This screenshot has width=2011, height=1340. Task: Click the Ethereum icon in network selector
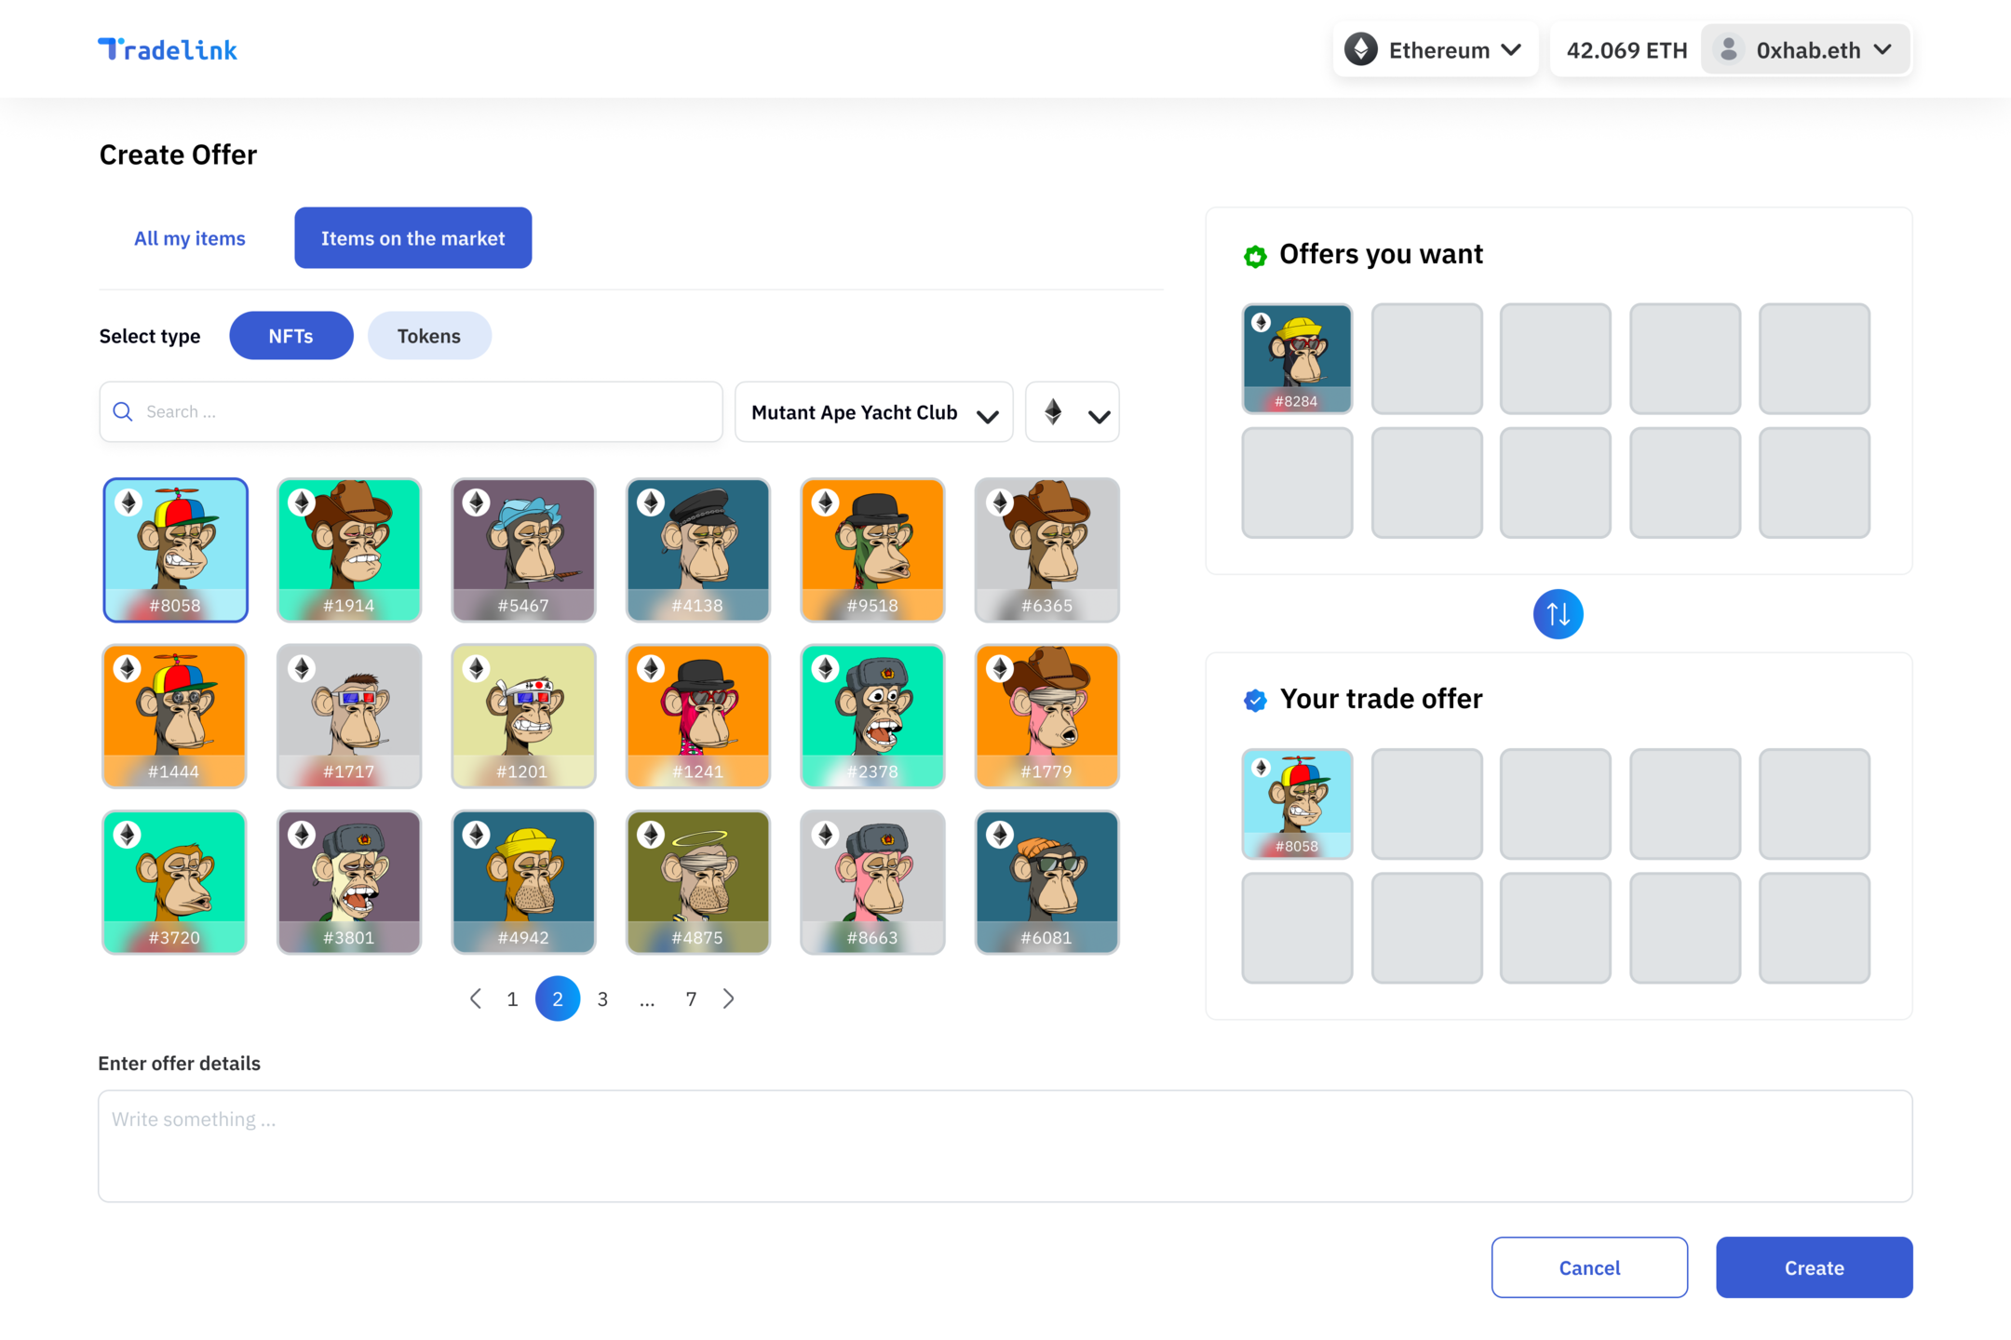coord(1361,49)
